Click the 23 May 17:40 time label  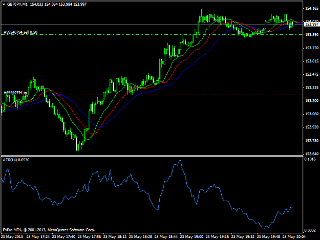[63, 236]
